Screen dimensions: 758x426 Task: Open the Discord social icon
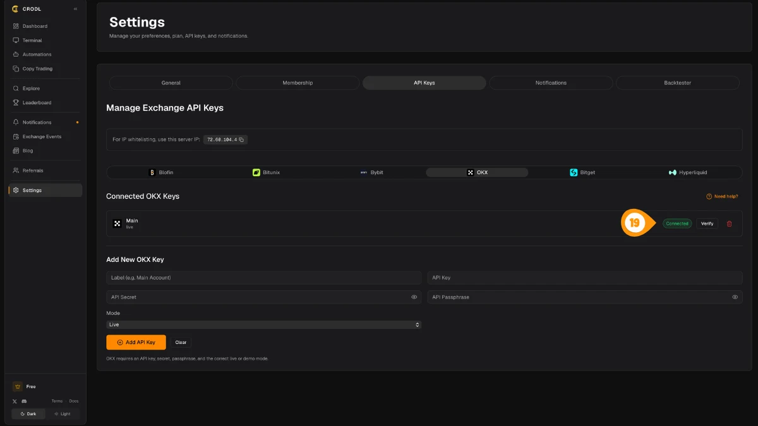coord(24,401)
